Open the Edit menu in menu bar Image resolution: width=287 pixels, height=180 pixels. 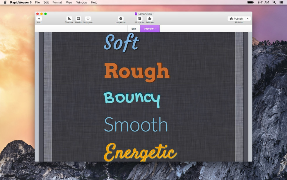point(46,2)
